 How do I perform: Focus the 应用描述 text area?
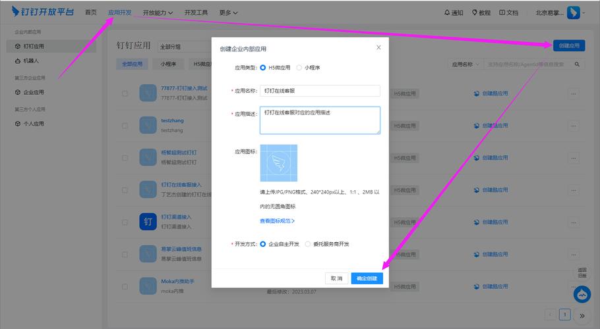(x=320, y=120)
